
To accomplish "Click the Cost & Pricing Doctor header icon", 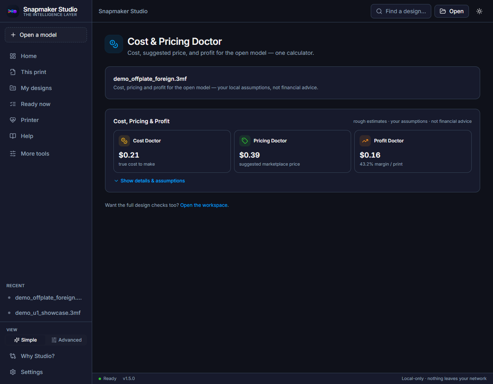I will click(114, 44).
